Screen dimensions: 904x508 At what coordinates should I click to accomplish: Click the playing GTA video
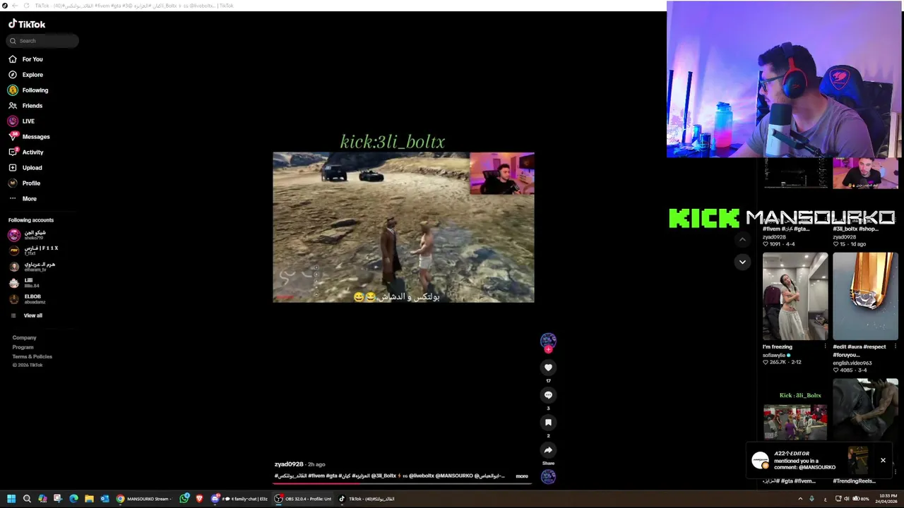click(403, 227)
